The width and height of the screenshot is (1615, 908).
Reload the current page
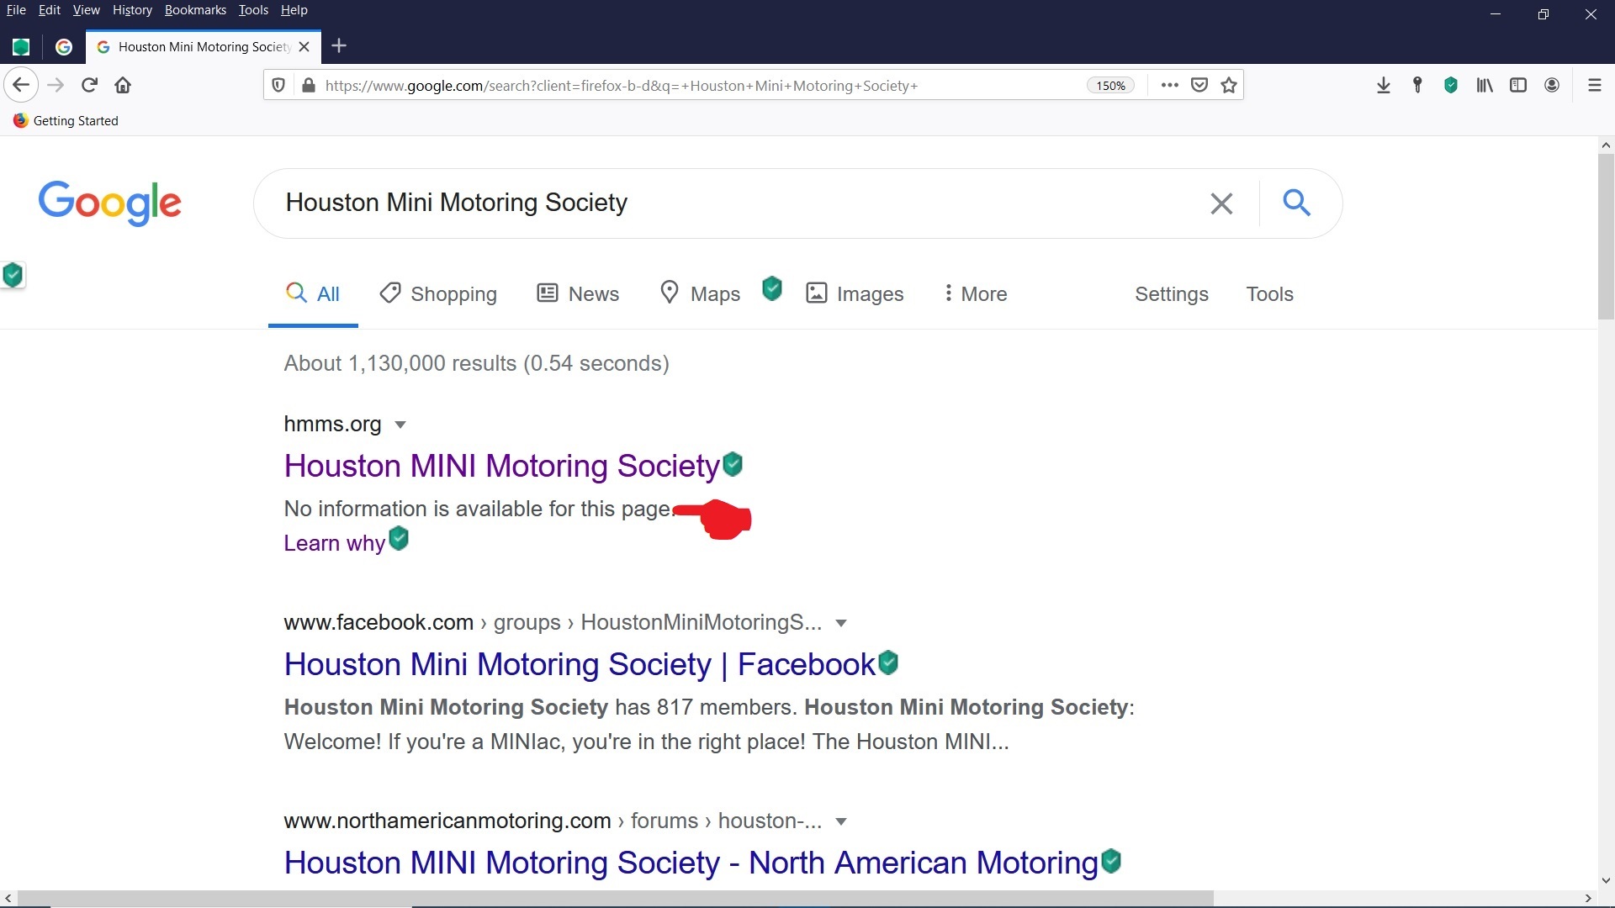click(89, 85)
